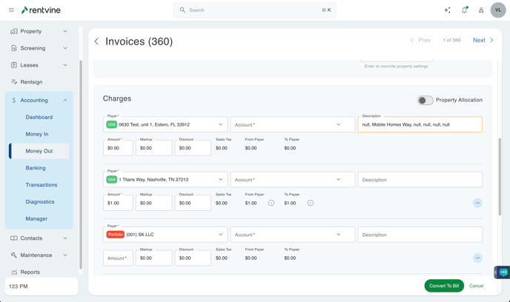Remove the 1 Titans Way charge row

(477, 203)
